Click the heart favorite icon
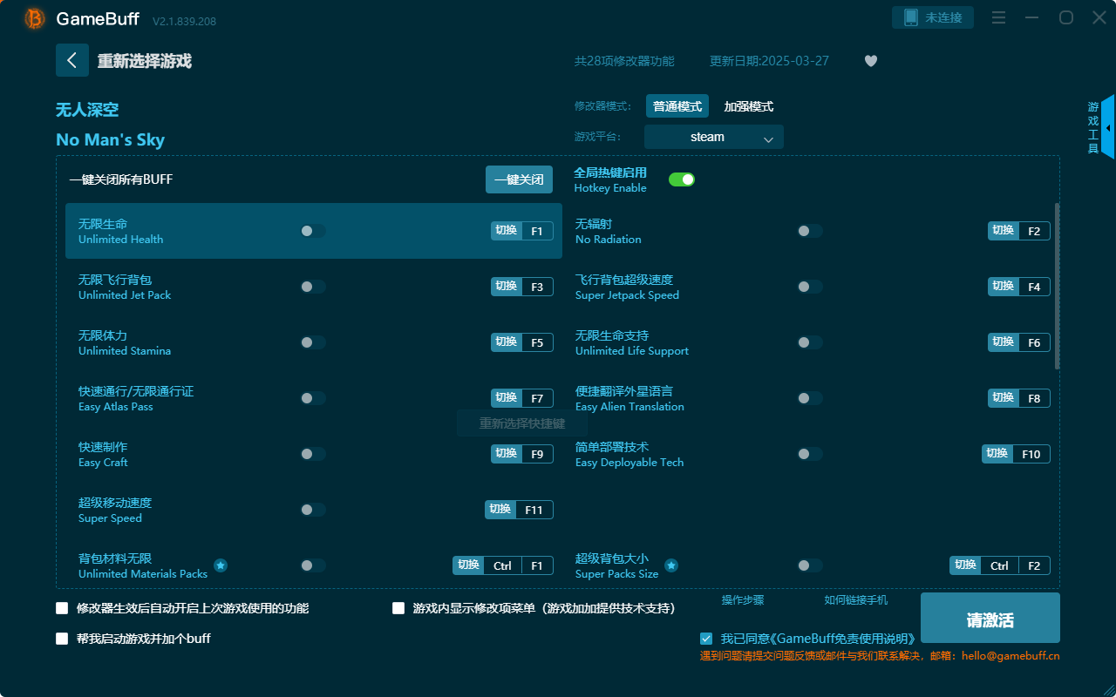Screen dimensions: 1116x697 (870, 61)
